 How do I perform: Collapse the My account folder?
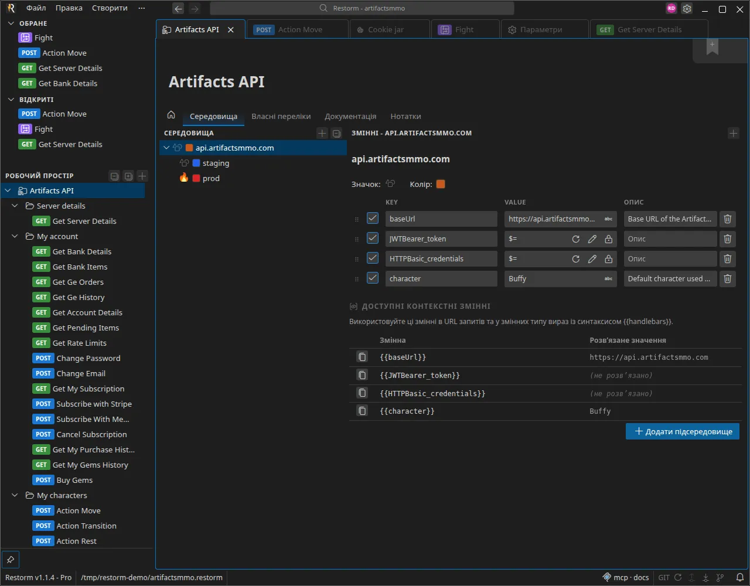coord(15,236)
